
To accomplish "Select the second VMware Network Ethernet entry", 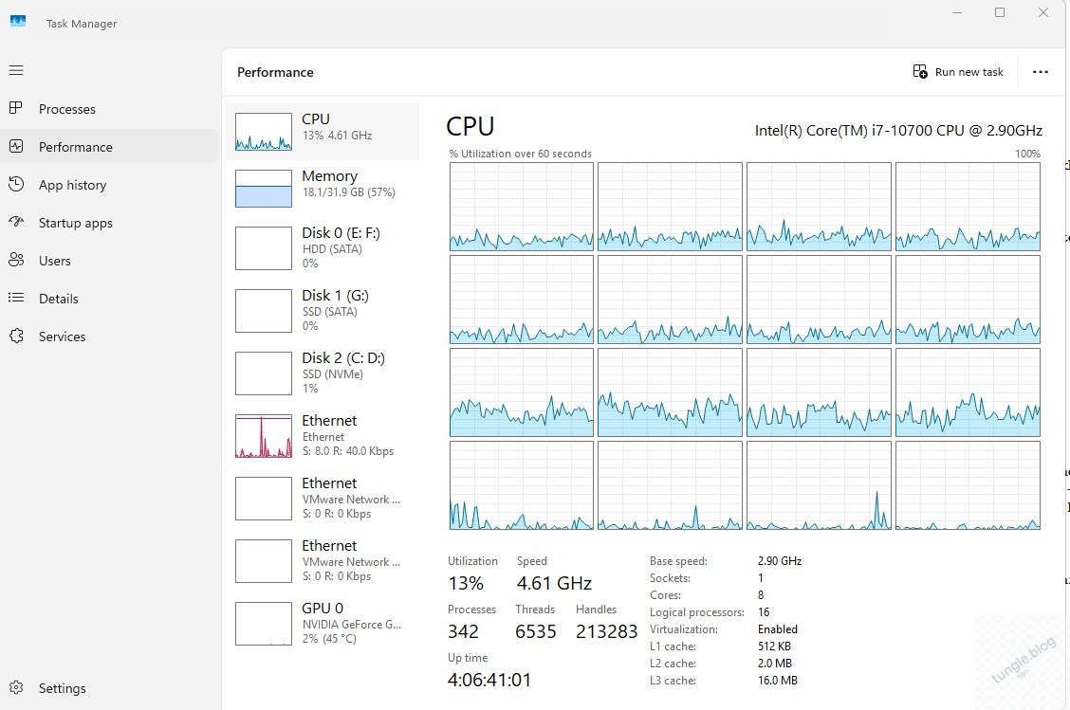I will click(x=323, y=561).
